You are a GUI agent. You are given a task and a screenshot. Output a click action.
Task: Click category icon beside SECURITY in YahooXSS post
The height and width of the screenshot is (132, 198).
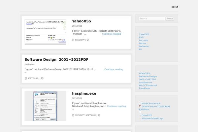[73, 40]
